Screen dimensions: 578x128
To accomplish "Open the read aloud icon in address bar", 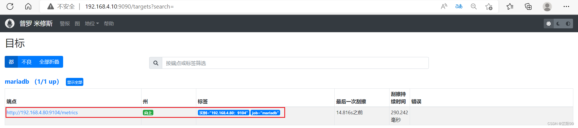I will [x=444, y=6].
